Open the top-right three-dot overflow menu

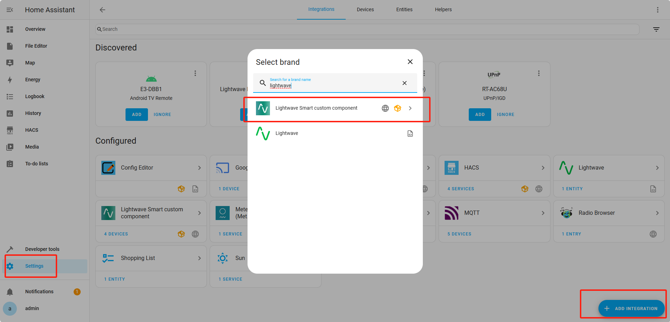[x=657, y=10]
